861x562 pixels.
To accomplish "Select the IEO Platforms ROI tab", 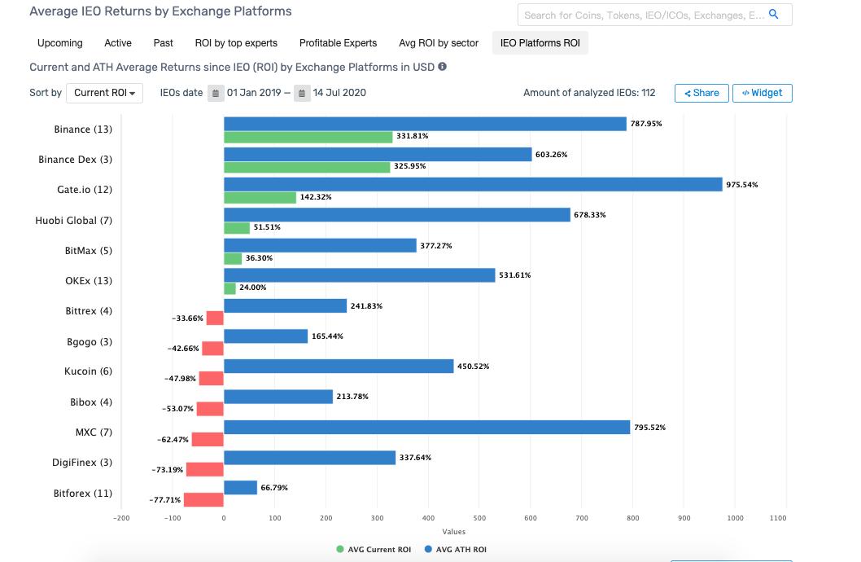I will (x=540, y=43).
